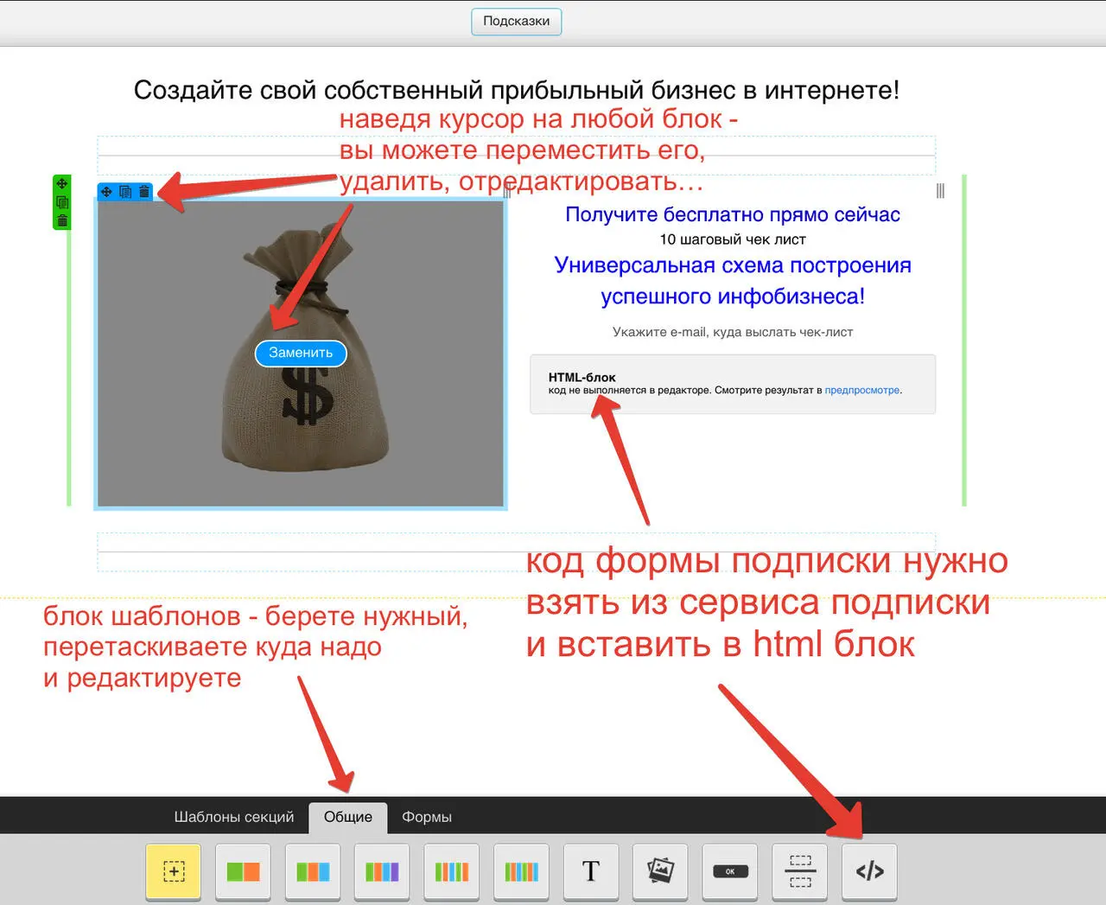
Task: Click the column handle at right edge
Action: [x=940, y=191]
